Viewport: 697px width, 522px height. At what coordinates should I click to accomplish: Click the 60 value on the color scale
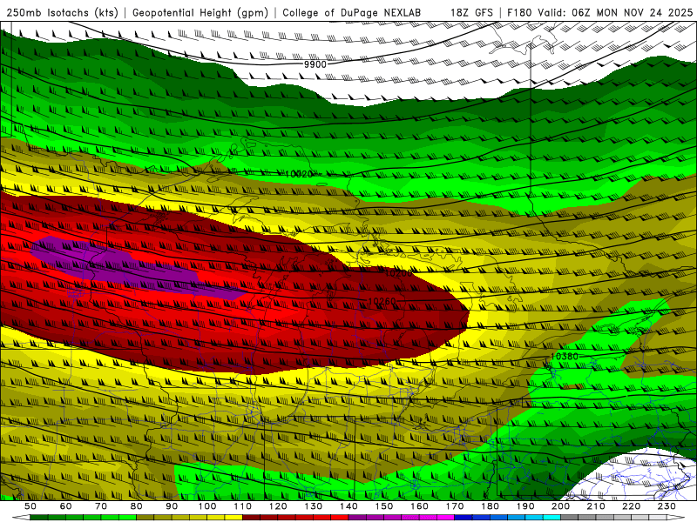66,506
